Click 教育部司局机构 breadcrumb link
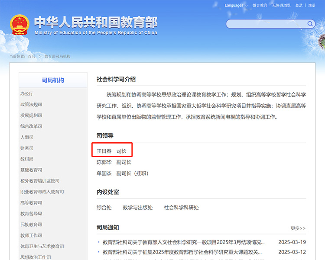The height and width of the screenshot is (260, 325). click(x=58, y=56)
